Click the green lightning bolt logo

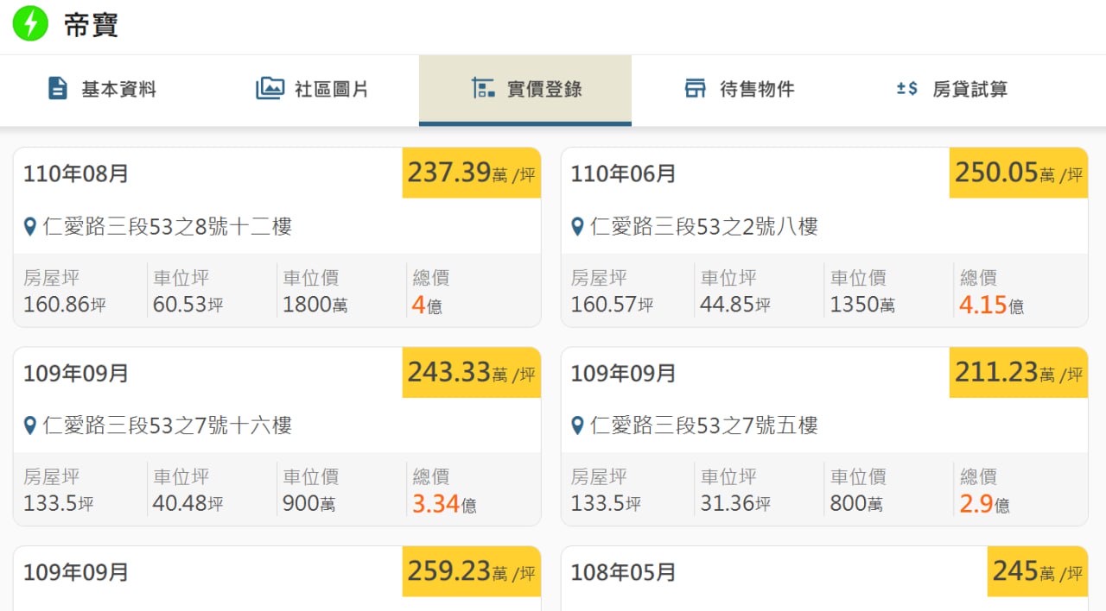click(x=30, y=24)
